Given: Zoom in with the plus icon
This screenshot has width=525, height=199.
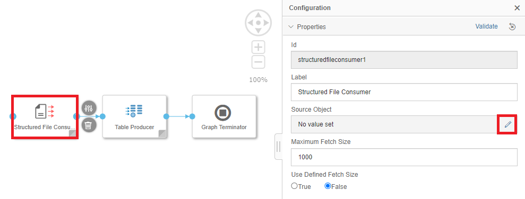Looking at the screenshot, I should 258,48.
